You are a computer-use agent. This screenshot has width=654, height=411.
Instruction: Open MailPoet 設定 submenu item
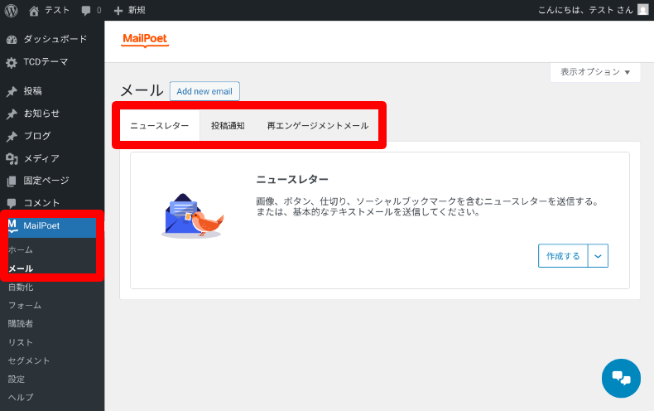point(17,379)
